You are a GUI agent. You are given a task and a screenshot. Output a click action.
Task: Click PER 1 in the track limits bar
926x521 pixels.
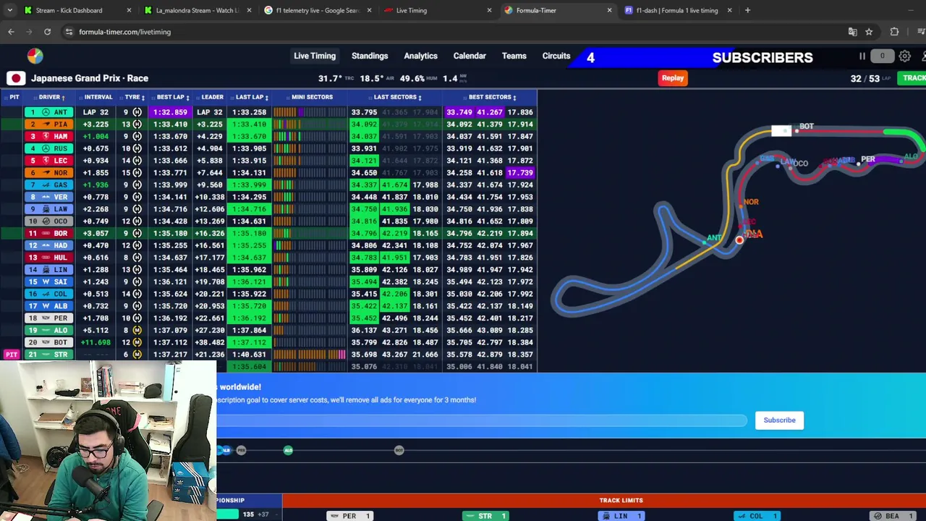(x=349, y=516)
